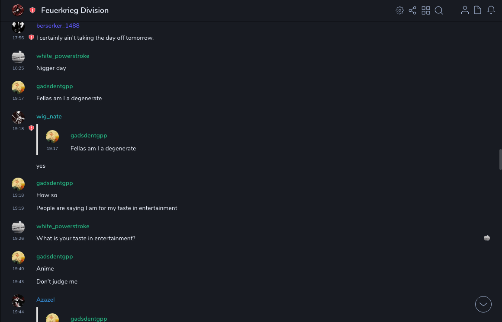Open the wig_nate username link
The width and height of the screenshot is (502, 322).
coord(49,117)
